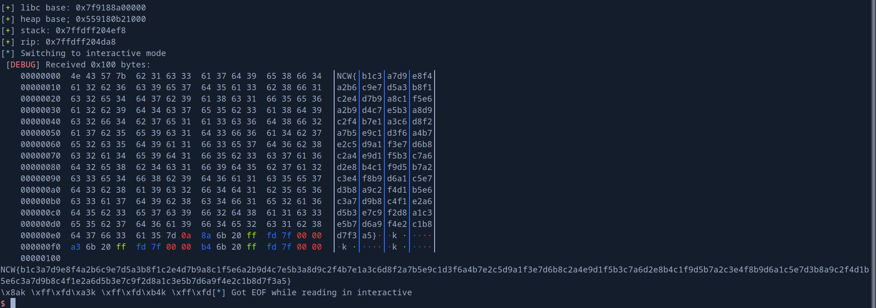Click the blue 'a3' byte at offset 000000f0
The image size is (876, 308).
click(75, 247)
